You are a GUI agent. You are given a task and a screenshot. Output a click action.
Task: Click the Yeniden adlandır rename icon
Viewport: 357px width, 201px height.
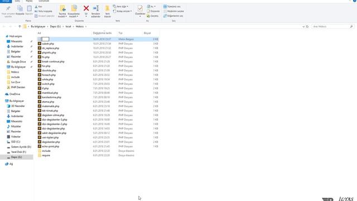pos(96,8)
